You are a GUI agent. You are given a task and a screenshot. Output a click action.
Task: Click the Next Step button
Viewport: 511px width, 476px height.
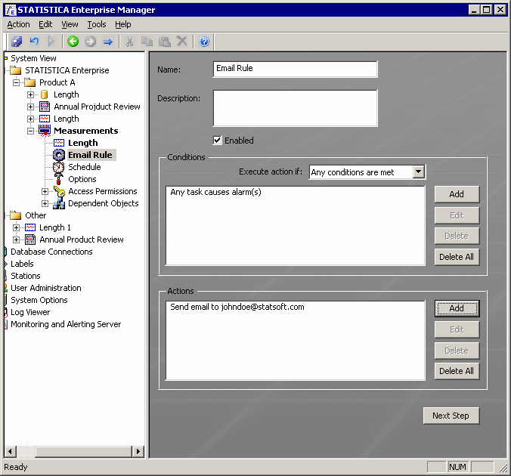click(x=451, y=416)
